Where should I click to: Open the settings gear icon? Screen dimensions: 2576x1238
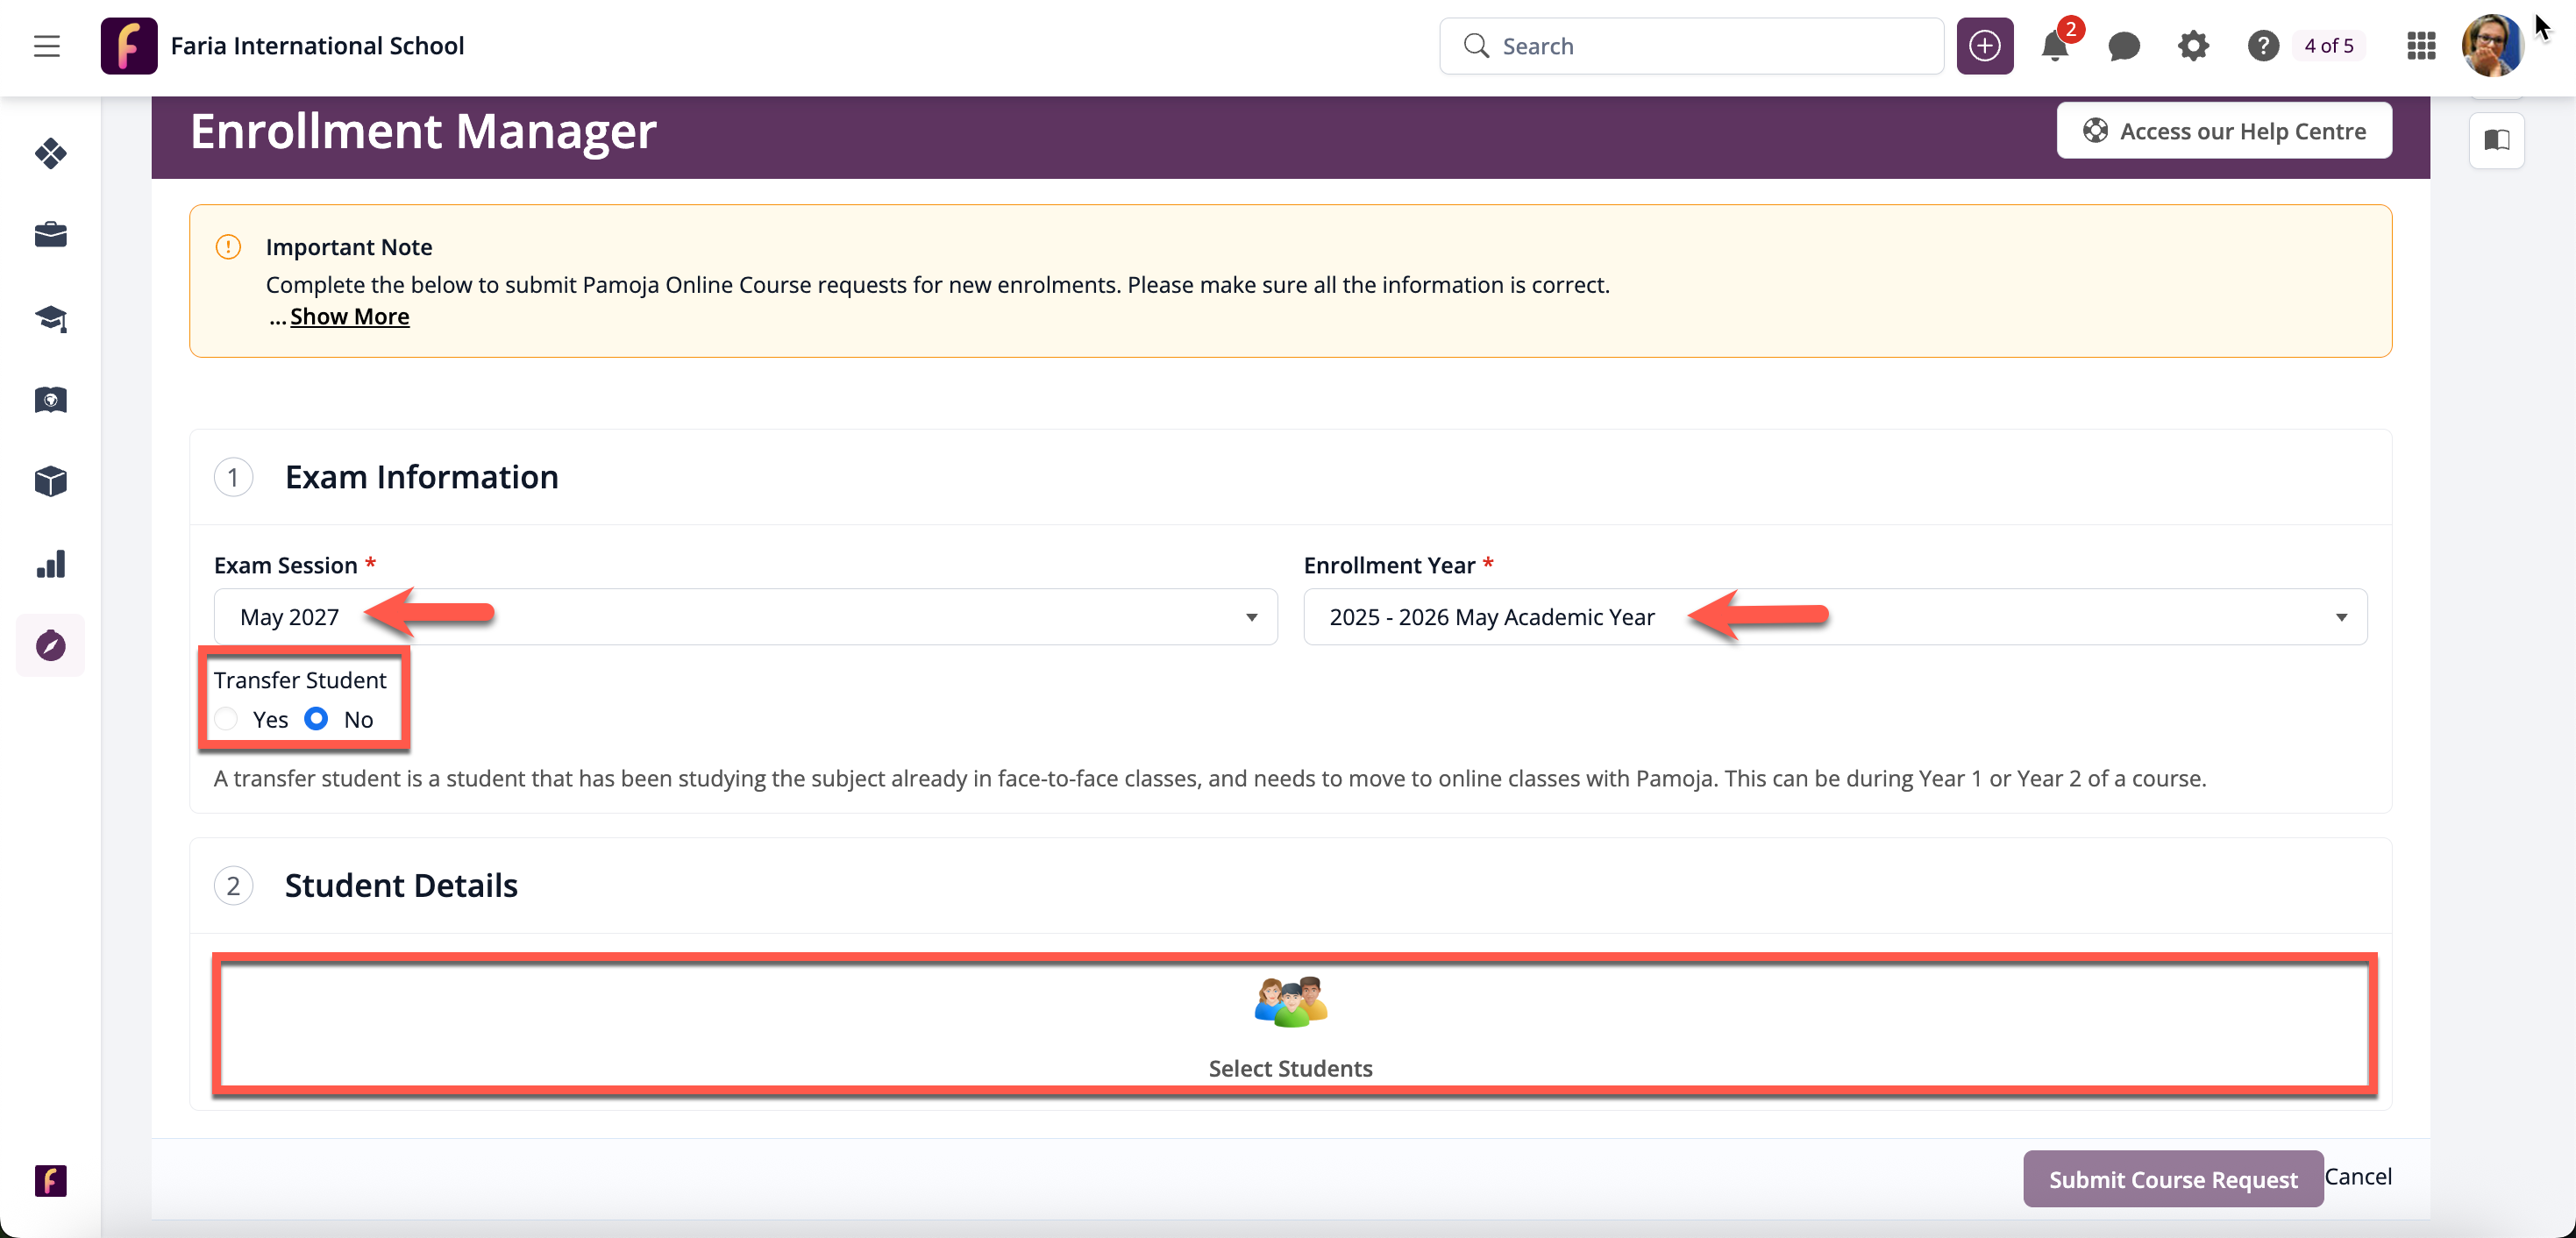pyautogui.click(x=2192, y=46)
